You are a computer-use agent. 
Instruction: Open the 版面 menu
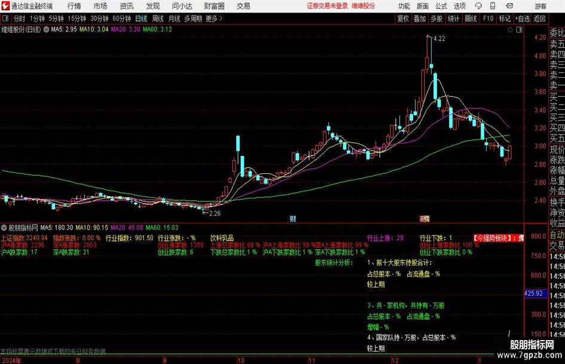(423, 6)
